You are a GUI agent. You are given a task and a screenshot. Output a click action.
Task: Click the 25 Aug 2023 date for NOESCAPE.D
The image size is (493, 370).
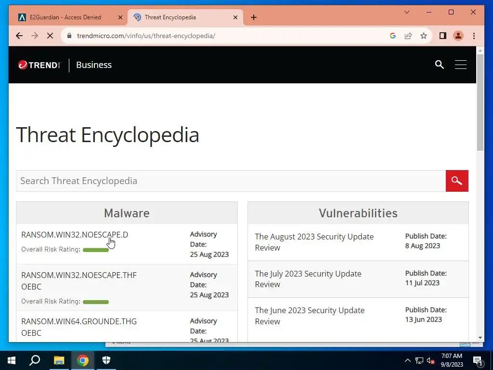tap(209, 254)
